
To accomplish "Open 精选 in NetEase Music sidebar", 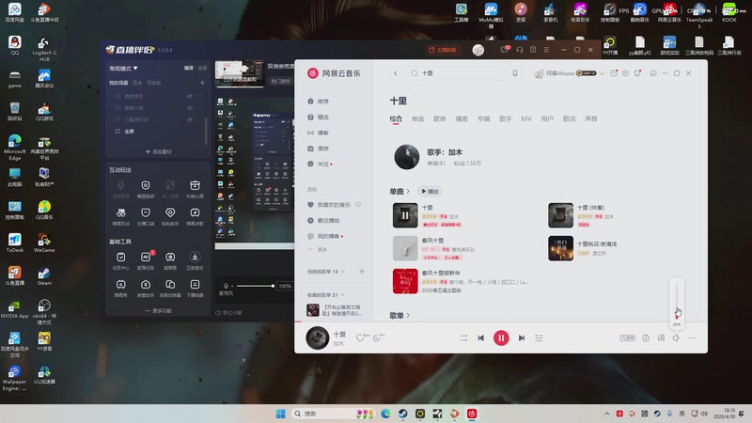I will (322, 117).
